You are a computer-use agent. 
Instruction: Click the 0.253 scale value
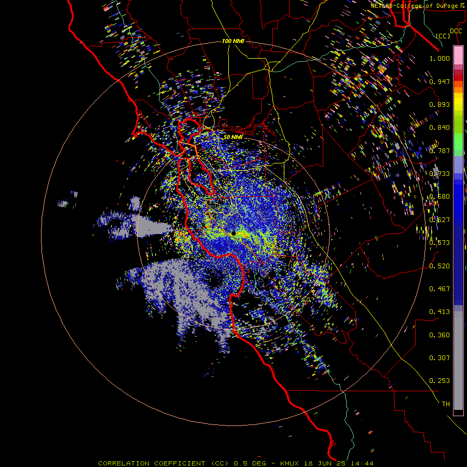[439, 381]
